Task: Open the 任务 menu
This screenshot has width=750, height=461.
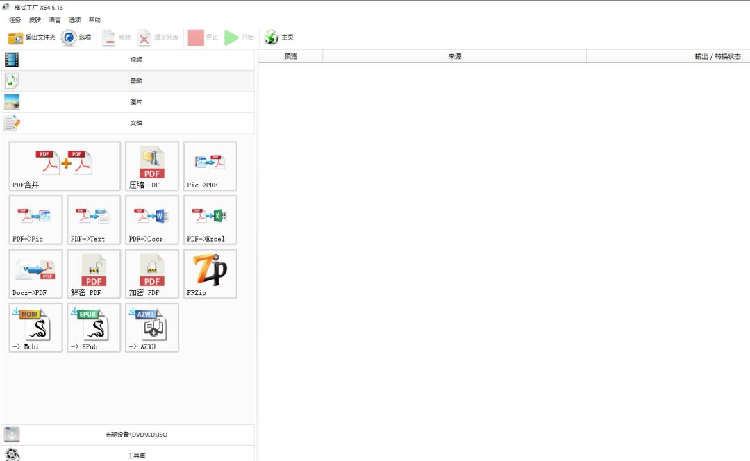Action: coord(15,20)
